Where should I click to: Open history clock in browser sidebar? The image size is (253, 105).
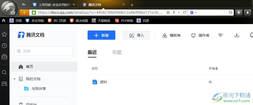(4, 46)
